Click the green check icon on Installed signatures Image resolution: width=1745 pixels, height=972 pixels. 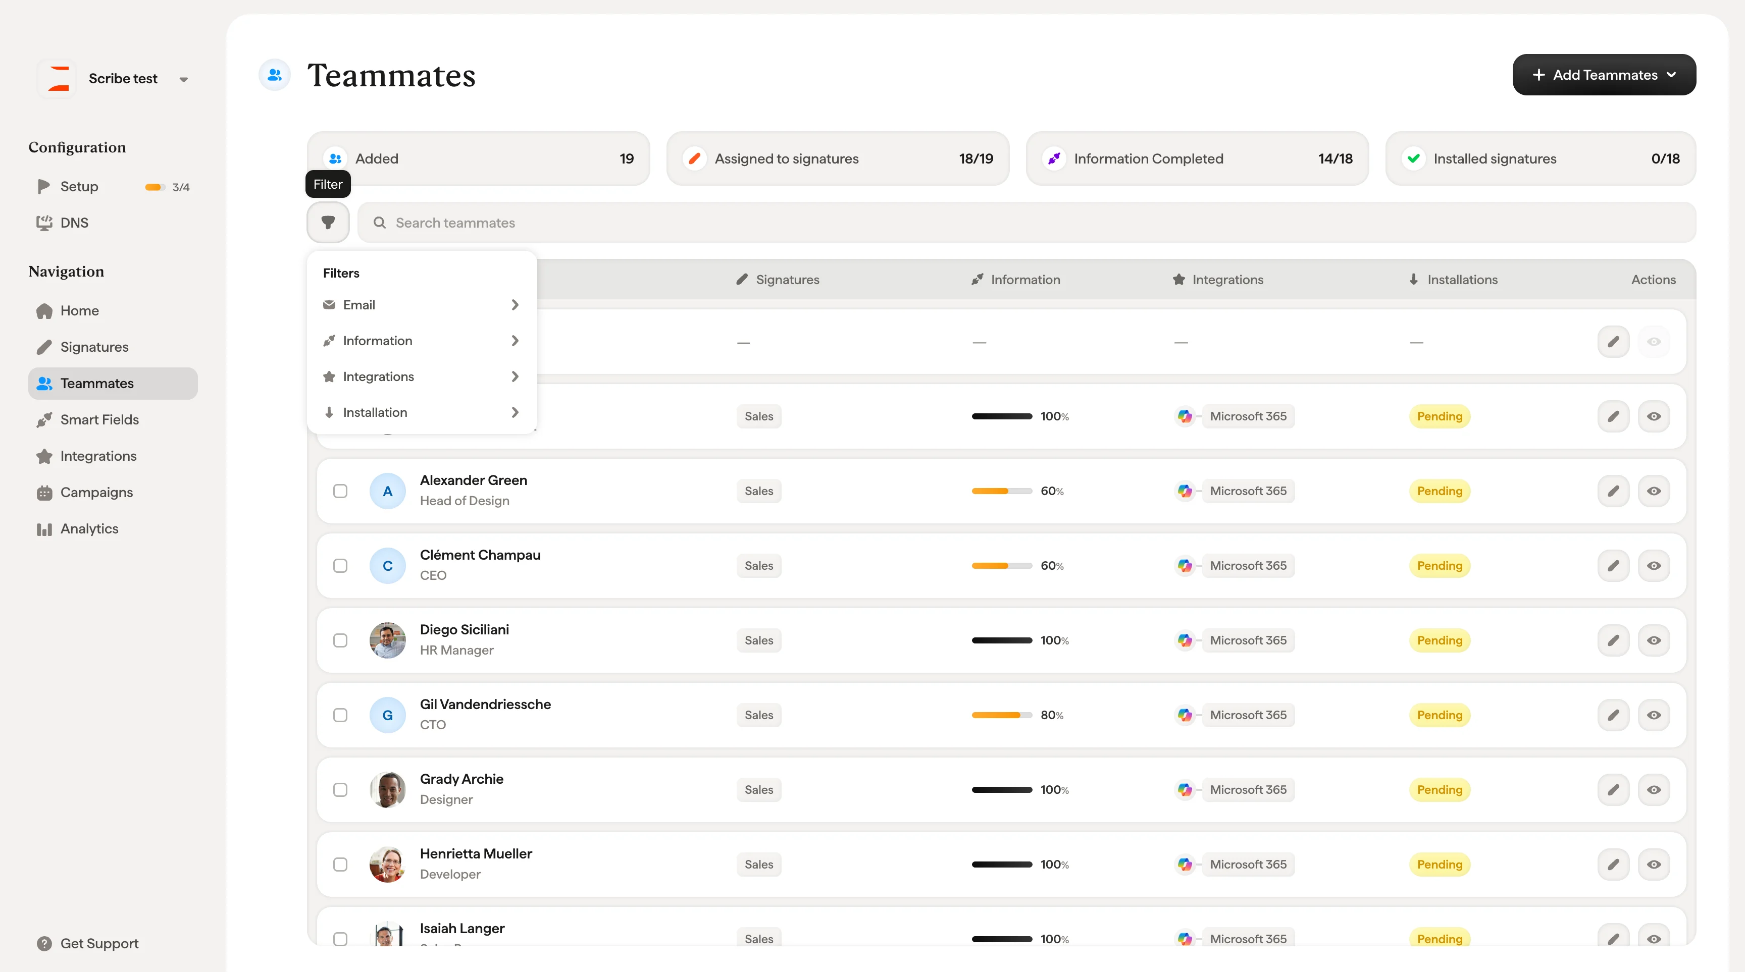point(1414,158)
